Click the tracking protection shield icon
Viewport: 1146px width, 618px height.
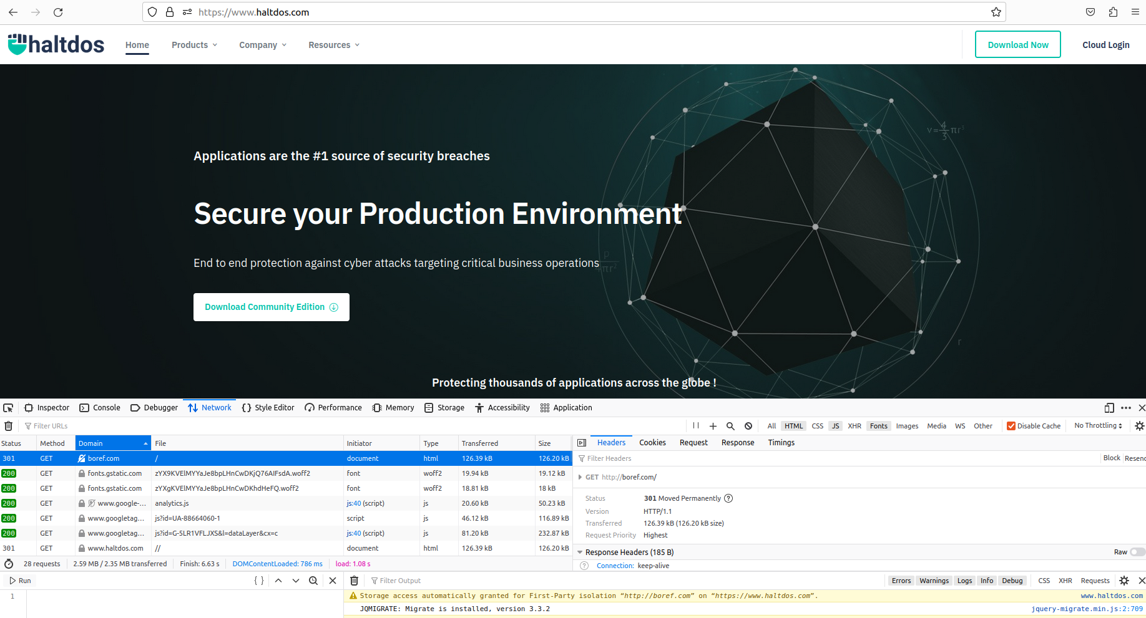pos(152,12)
